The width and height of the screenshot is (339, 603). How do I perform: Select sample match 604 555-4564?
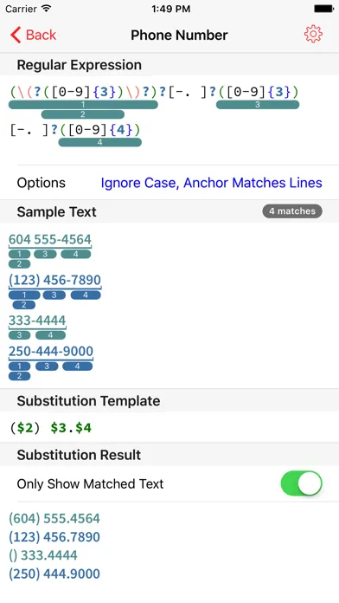point(50,239)
